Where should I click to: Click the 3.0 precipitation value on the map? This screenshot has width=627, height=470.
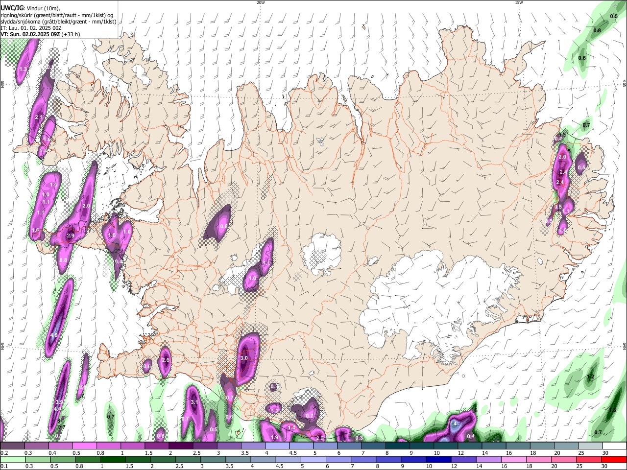click(244, 358)
